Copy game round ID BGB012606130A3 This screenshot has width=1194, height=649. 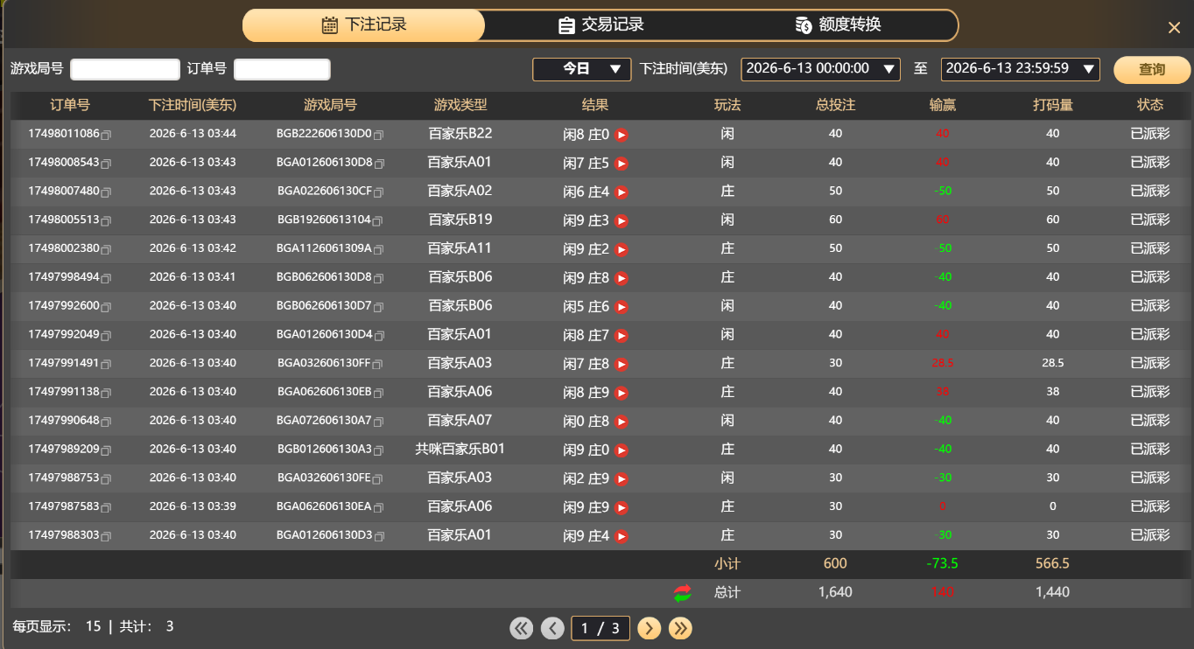pyautogui.click(x=379, y=451)
